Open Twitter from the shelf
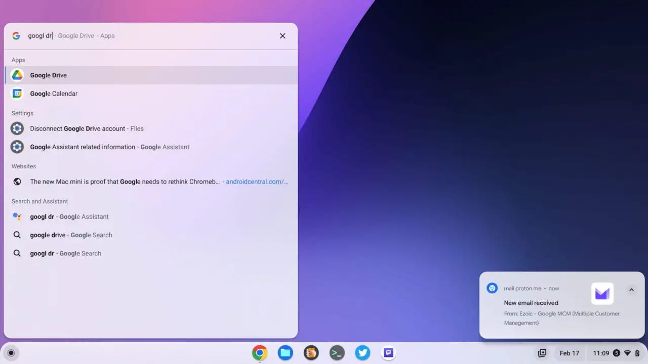Image resolution: width=648 pixels, height=364 pixels. coord(363,353)
